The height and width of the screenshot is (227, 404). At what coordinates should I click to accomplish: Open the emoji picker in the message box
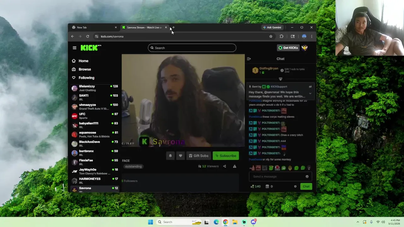307,177
